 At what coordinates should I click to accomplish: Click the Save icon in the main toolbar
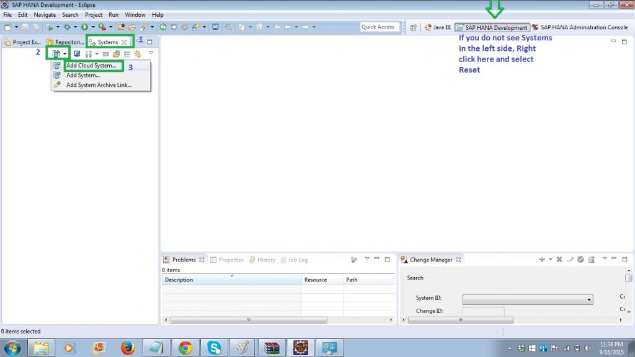tap(25, 27)
